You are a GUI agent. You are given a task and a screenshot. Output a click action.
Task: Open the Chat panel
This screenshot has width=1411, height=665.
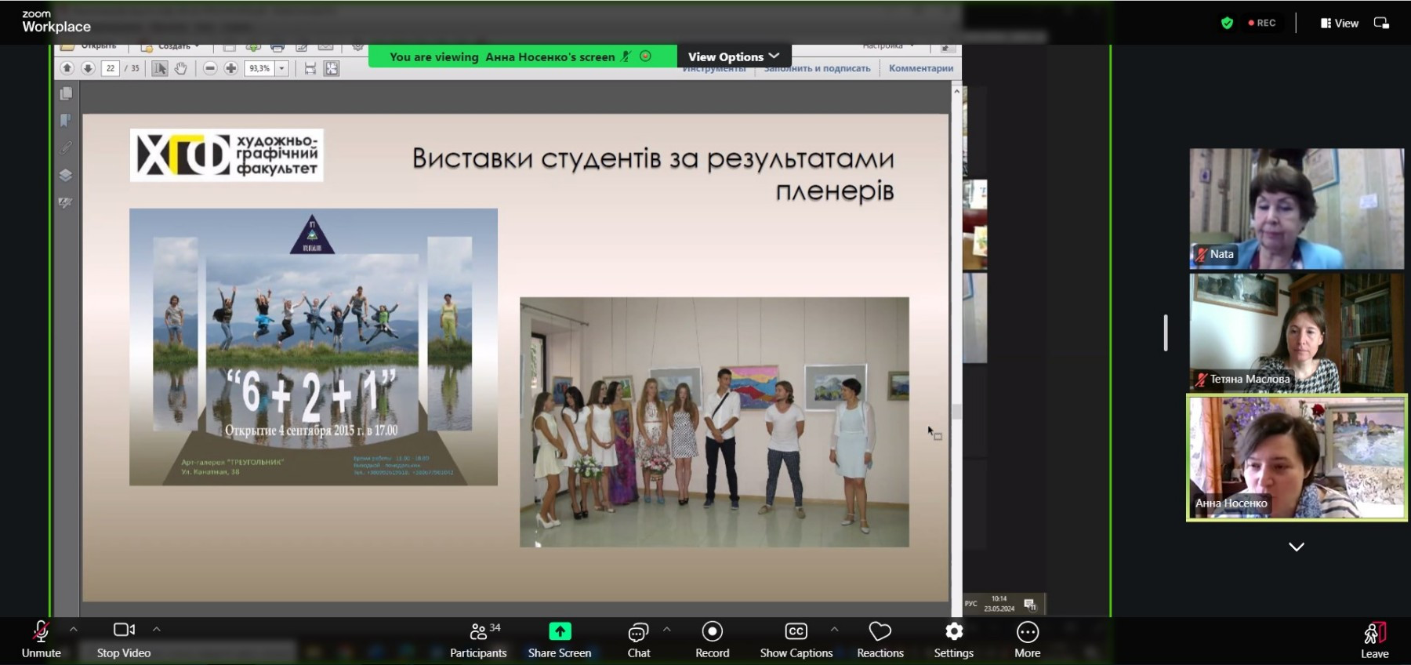(638, 639)
